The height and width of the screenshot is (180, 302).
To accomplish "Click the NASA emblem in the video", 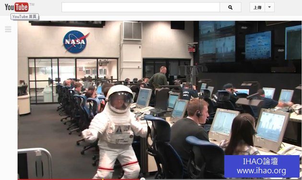I will pyautogui.click(x=76, y=42).
